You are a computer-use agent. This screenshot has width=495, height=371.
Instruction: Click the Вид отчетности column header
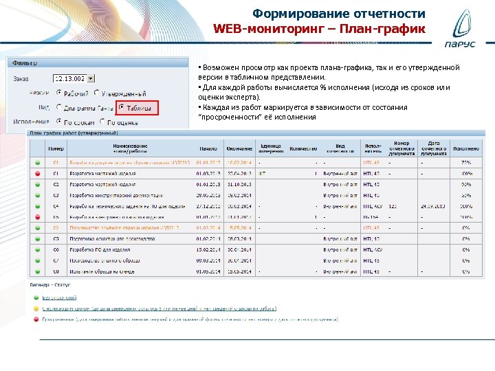point(340,148)
